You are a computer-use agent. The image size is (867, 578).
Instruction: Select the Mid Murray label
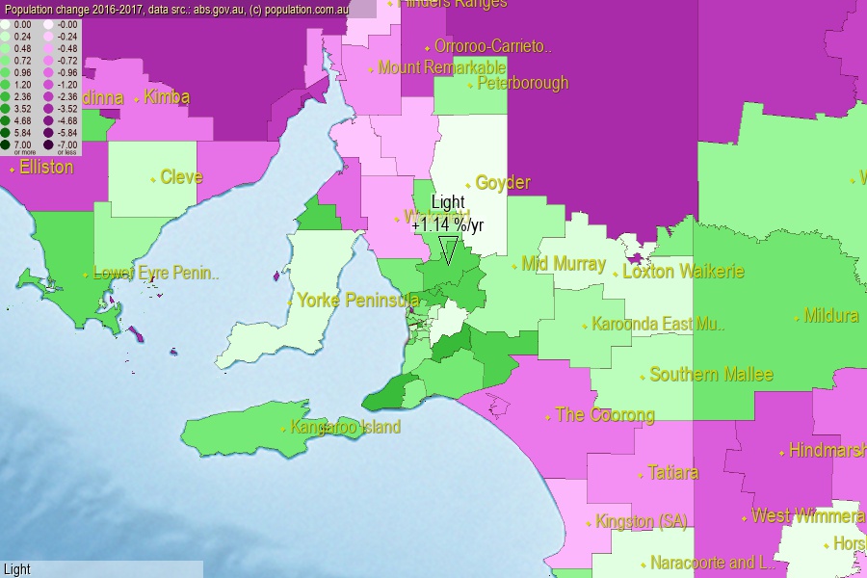(x=564, y=264)
